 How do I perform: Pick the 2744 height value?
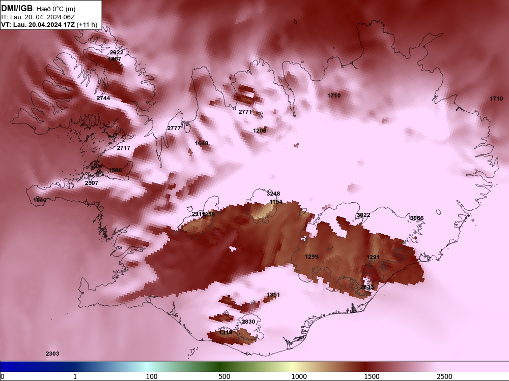(x=103, y=98)
